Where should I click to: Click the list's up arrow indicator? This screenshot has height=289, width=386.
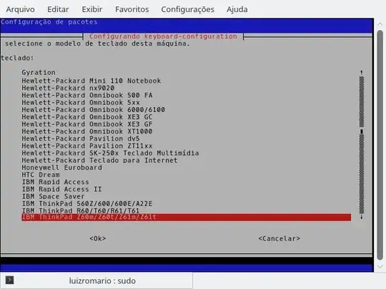tap(362, 72)
